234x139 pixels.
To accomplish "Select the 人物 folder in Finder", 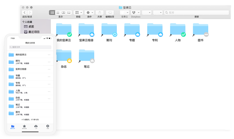I will coord(178,32).
